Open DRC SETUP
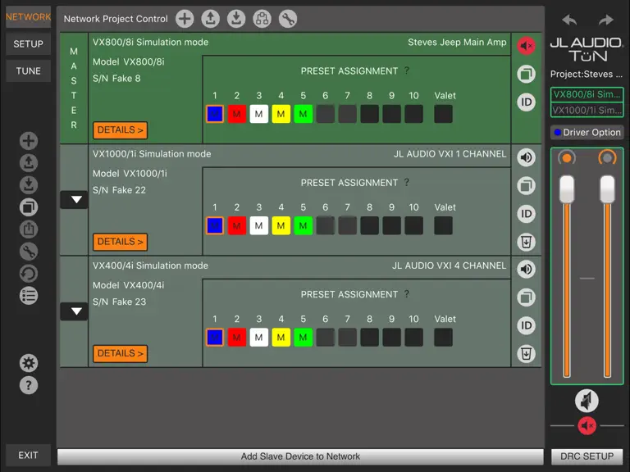This screenshot has height=472, width=630. (587, 456)
